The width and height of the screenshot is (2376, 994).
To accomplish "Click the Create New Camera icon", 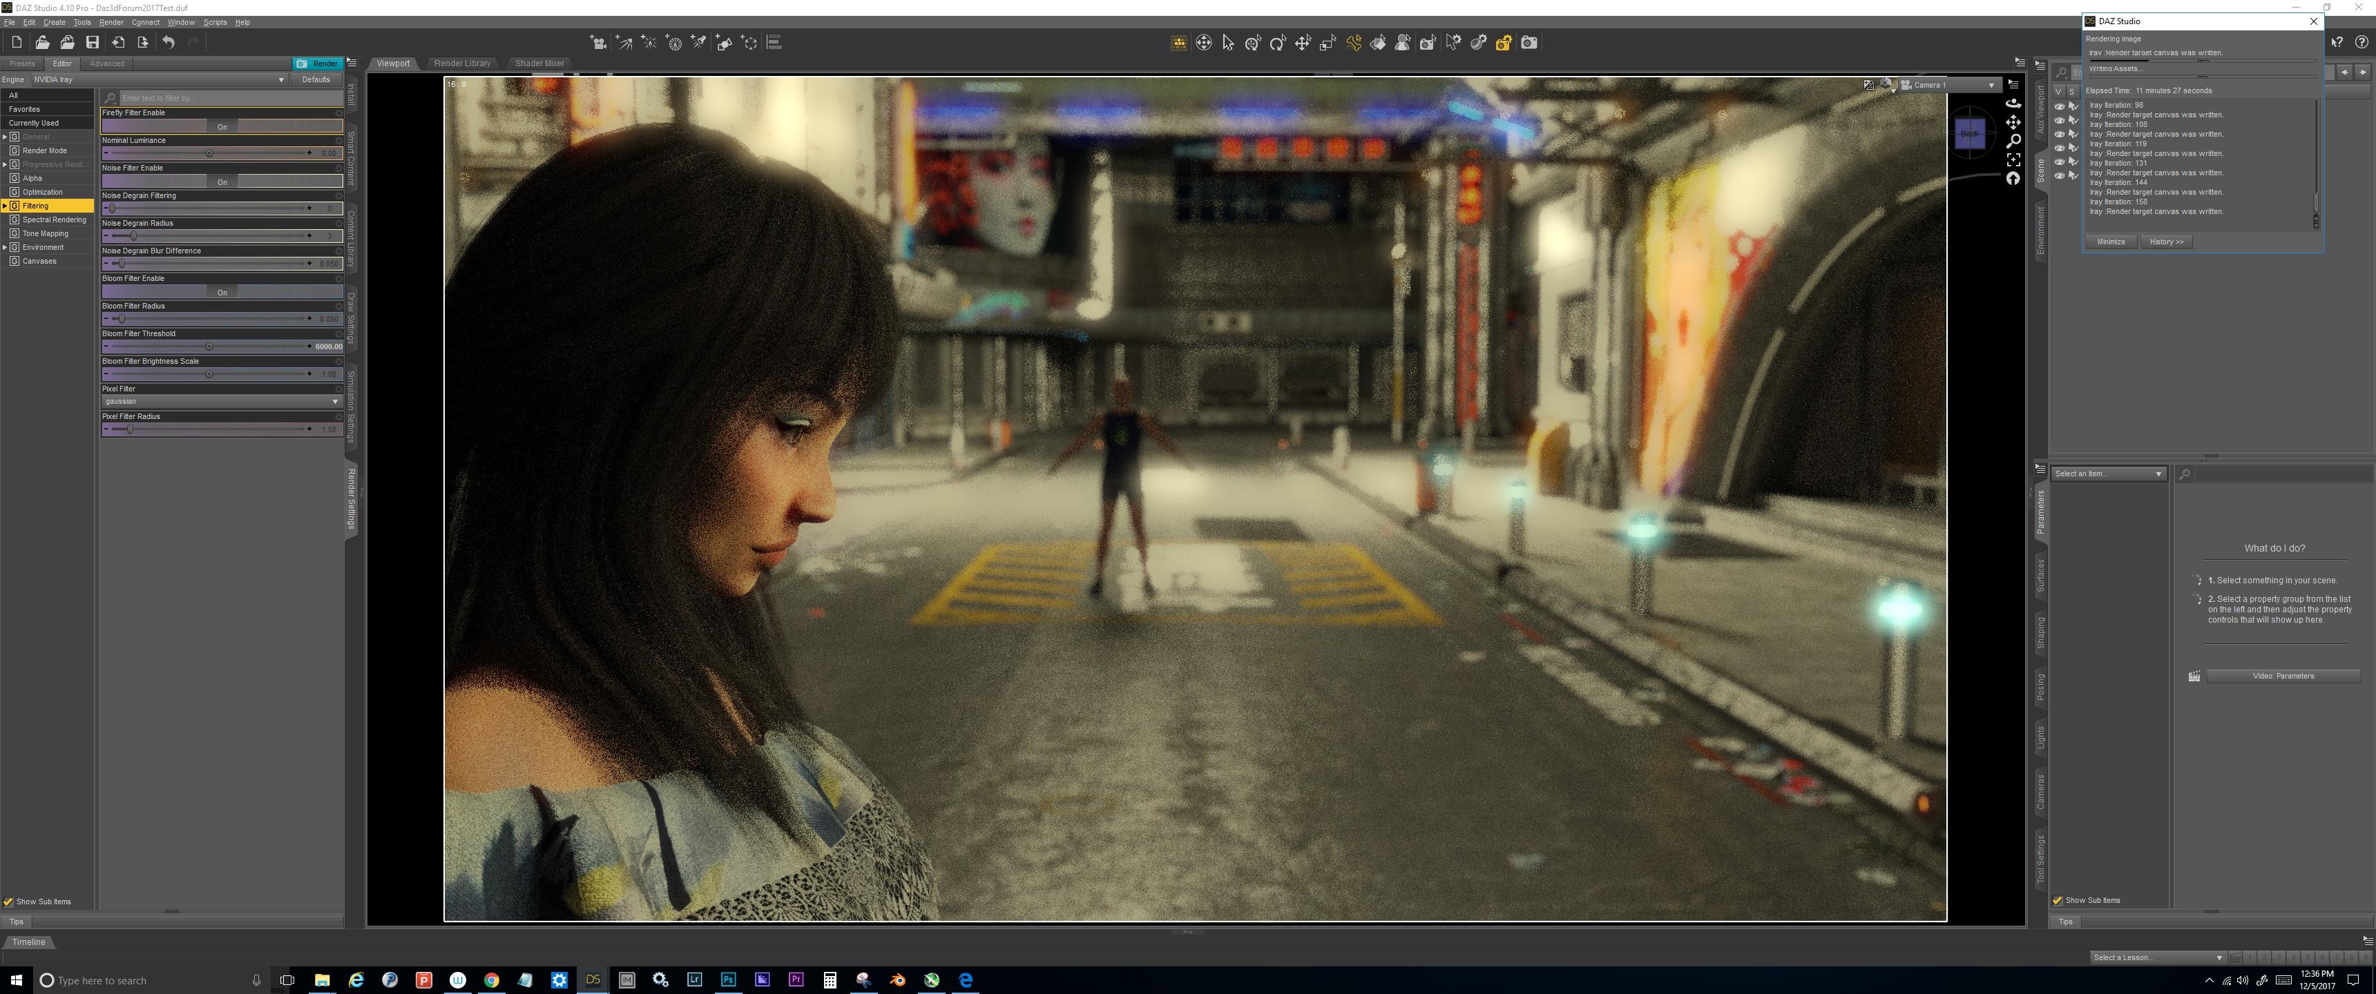I will pyautogui.click(x=599, y=43).
